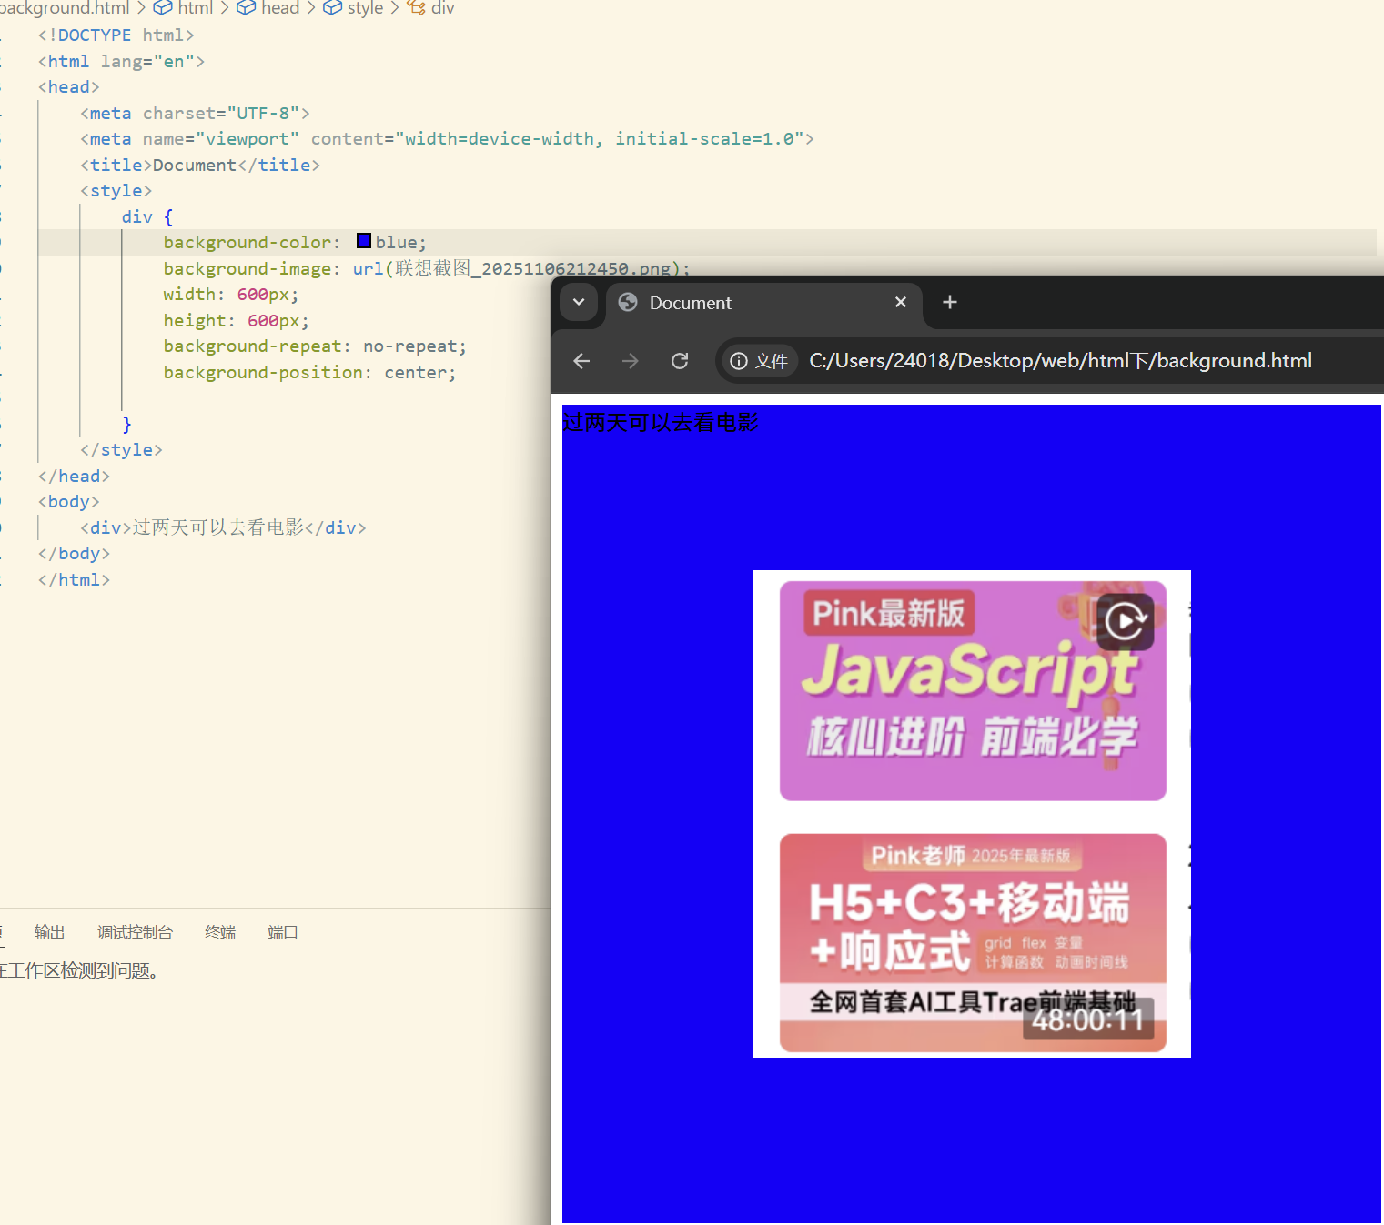Click the H5+C3 移动端 course thumbnail
1384x1225 pixels.
pos(973,943)
